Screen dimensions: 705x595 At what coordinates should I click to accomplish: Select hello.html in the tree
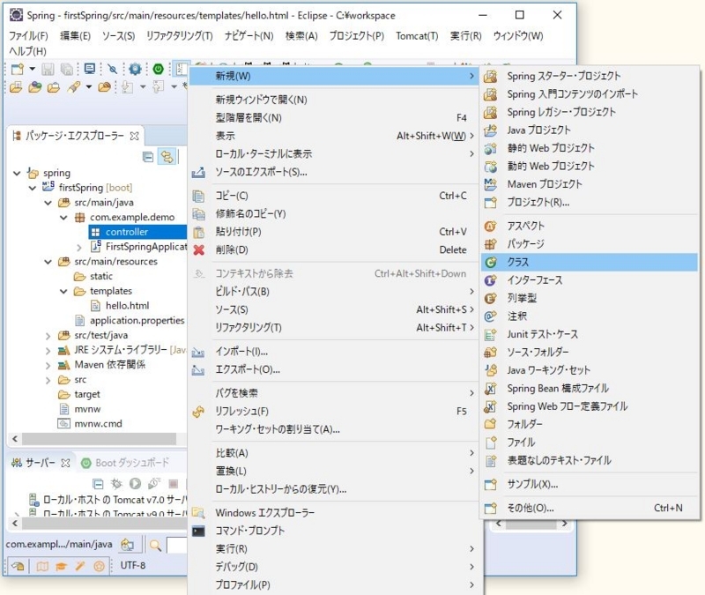127,306
